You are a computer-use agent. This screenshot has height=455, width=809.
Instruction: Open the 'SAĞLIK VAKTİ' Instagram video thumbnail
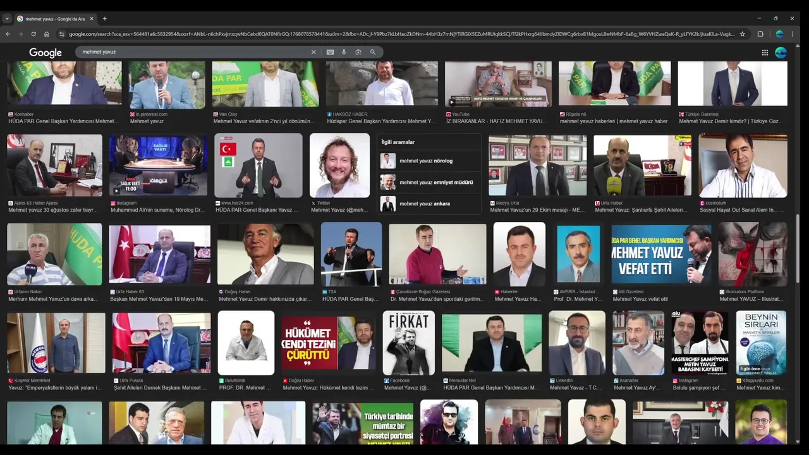[x=158, y=166]
